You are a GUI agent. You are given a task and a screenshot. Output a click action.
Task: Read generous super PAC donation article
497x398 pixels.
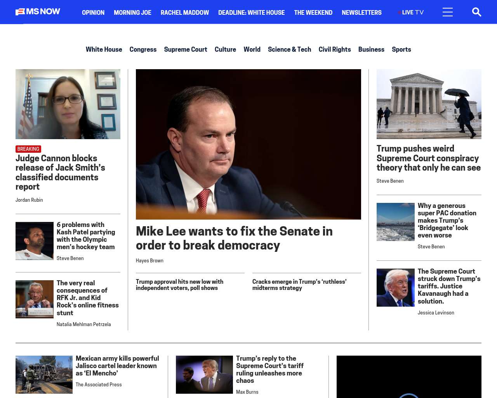pos(447,220)
